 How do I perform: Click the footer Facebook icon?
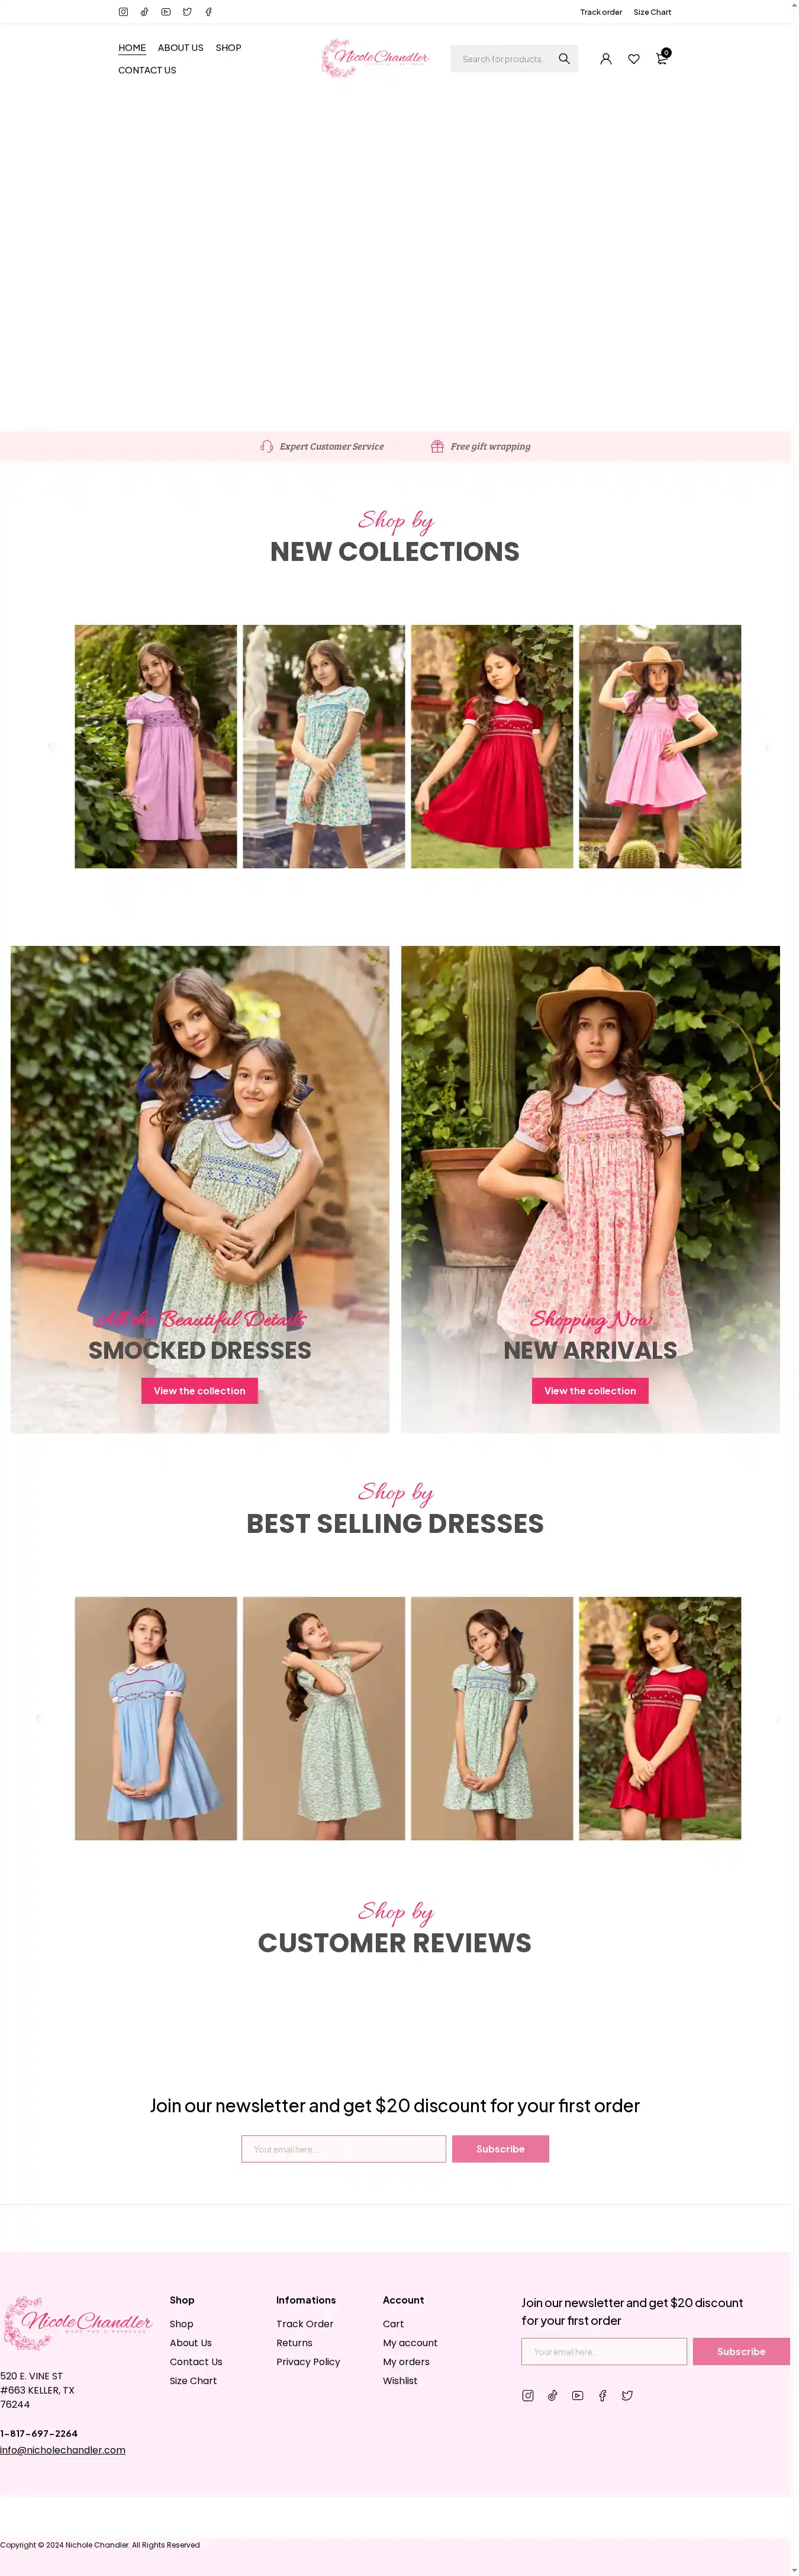click(603, 2395)
